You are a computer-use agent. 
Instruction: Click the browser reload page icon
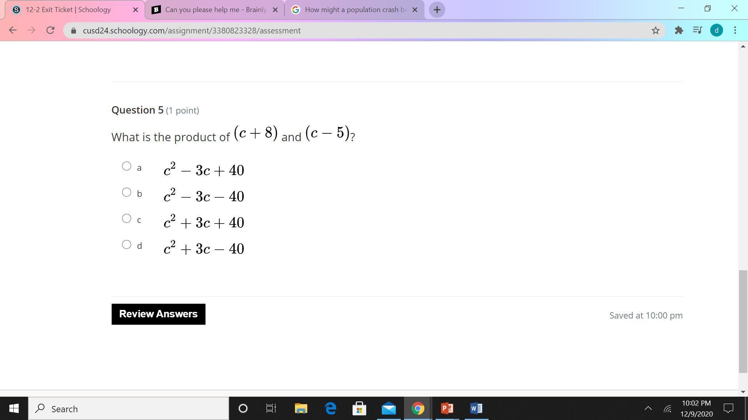[50, 30]
